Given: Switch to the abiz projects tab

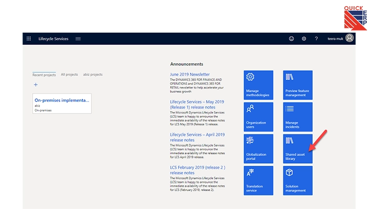Looking at the screenshot, I should coord(93,74).
